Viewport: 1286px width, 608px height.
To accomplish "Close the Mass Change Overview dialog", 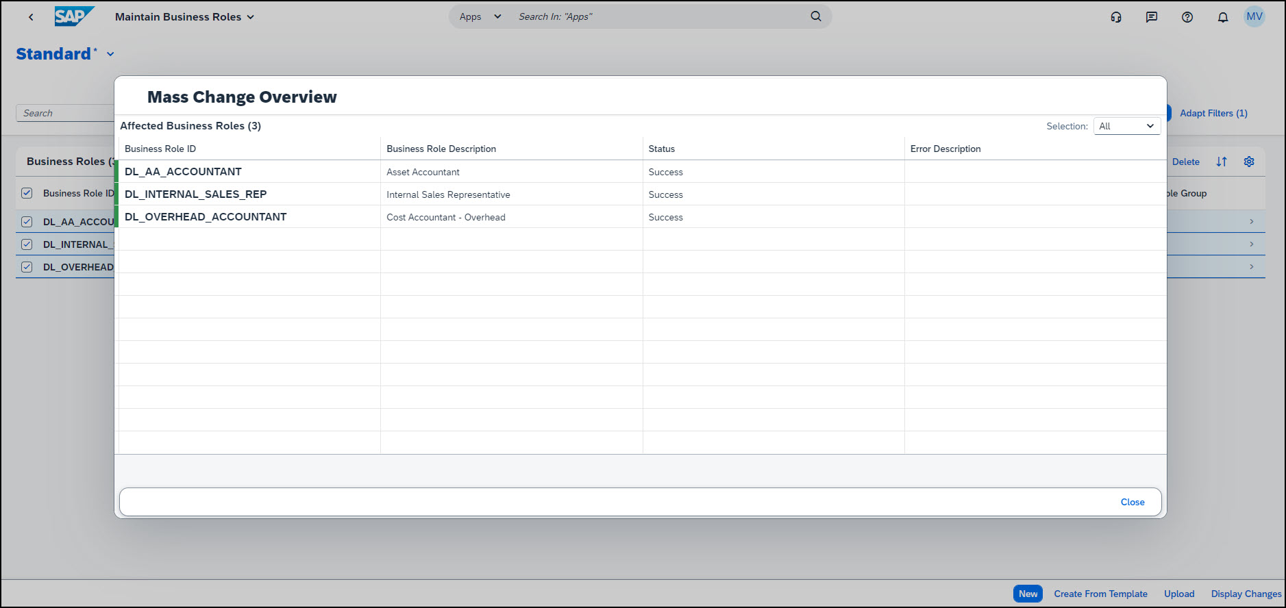I will tap(1132, 502).
